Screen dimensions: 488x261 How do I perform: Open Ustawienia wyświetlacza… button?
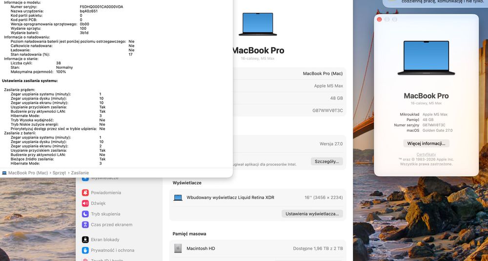[x=312, y=214]
